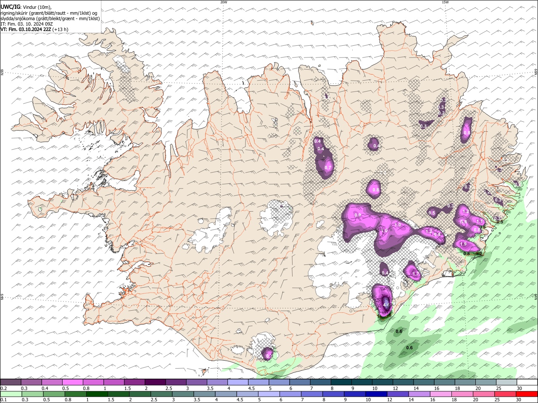Select the palest green lower swatch between 0.1 and 0.3

[11, 394]
